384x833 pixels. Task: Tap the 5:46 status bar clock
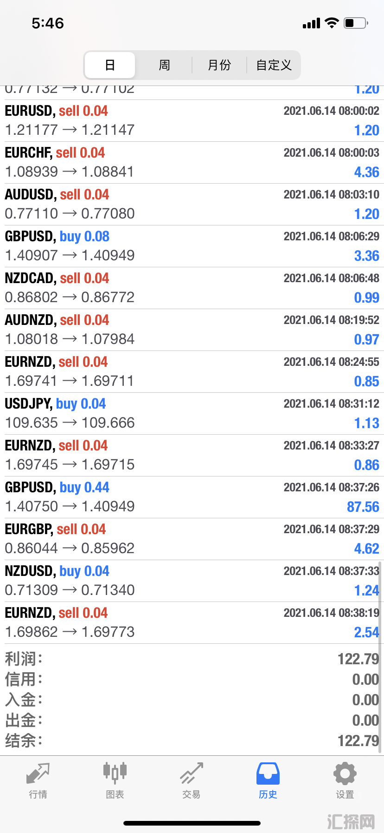48,23
